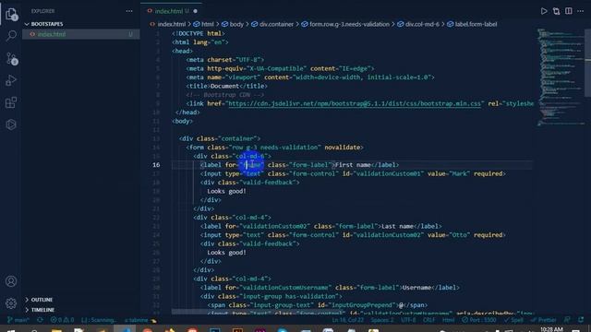Open Explorer Views and More Actions ellipsis
Screen dimensions: 591x332
coord(129,11)
